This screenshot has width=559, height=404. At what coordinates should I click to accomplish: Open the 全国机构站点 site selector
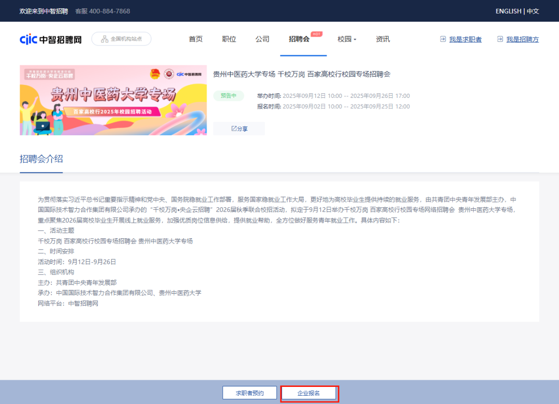pyautogui.click(x=122, y=39)
